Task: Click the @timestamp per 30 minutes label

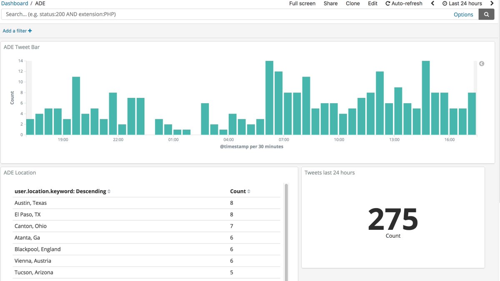Action: point(251,147)
